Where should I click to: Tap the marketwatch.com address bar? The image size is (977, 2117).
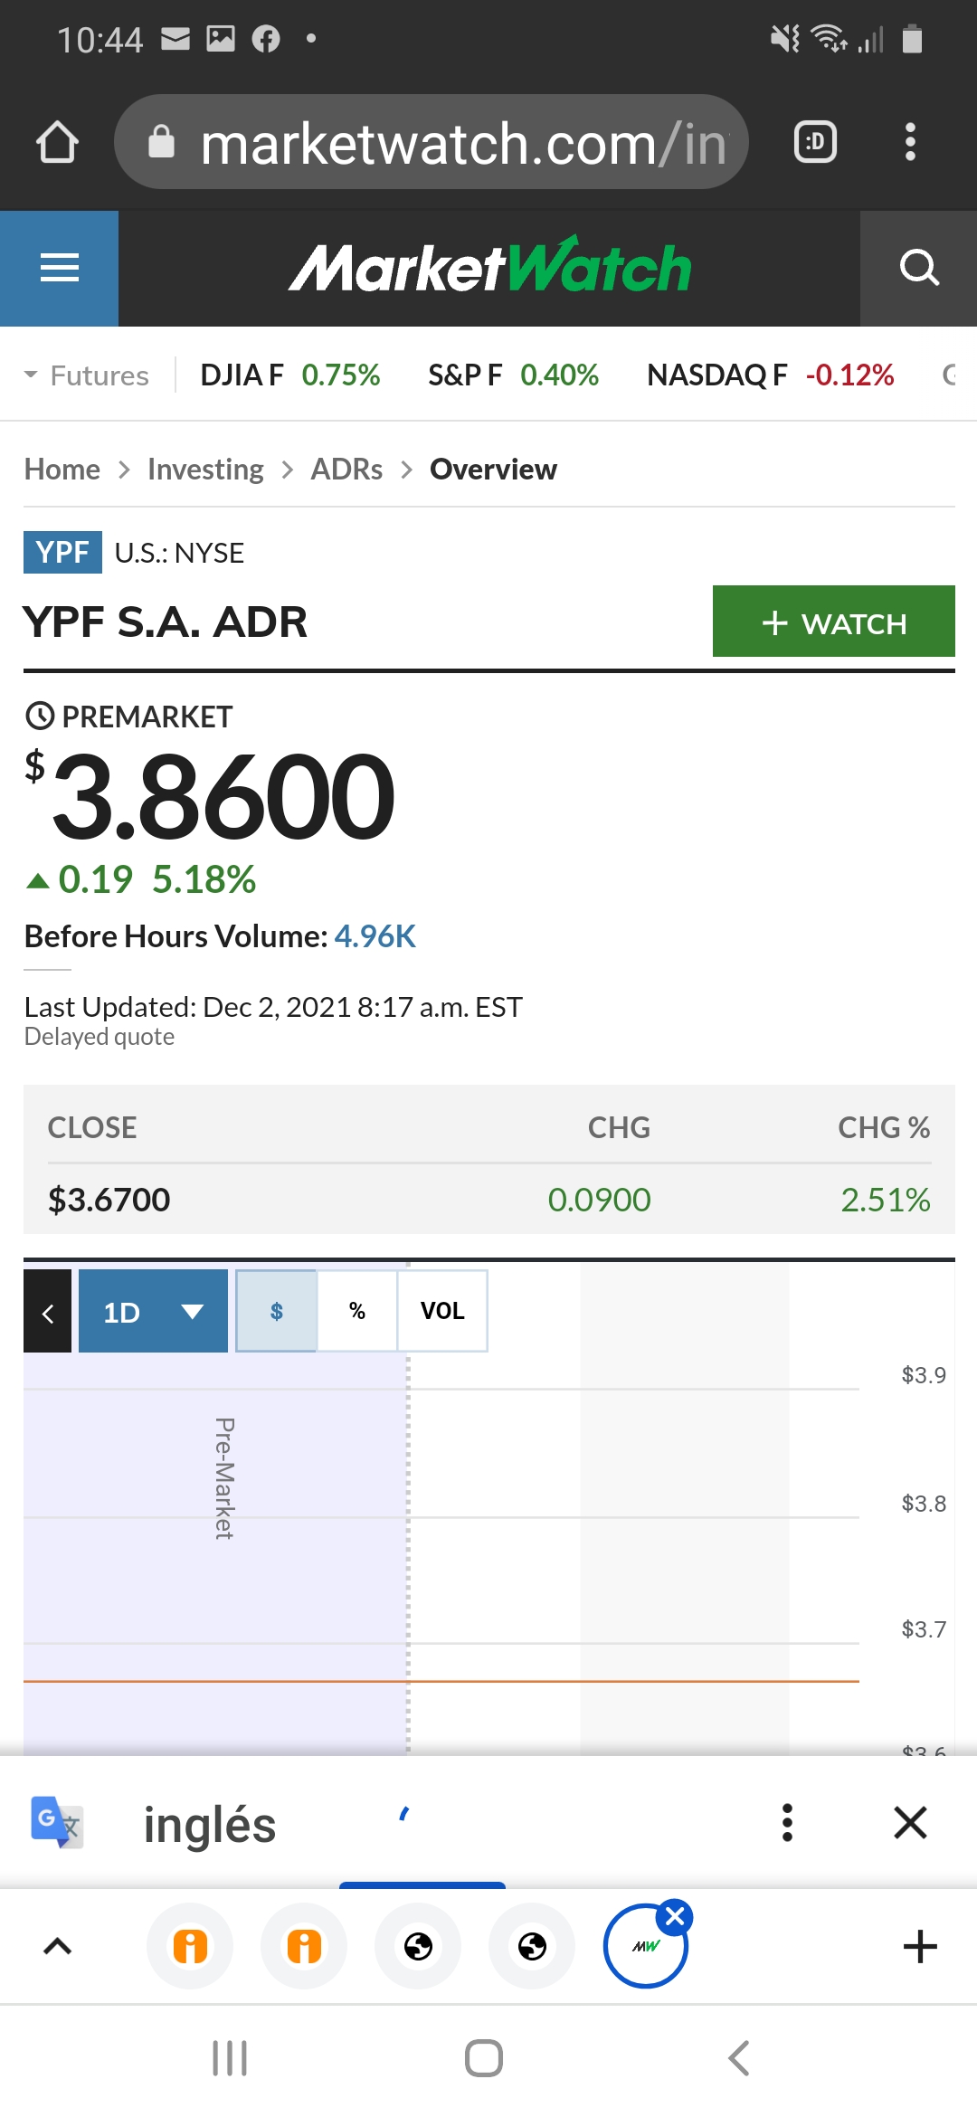point(432,142)
